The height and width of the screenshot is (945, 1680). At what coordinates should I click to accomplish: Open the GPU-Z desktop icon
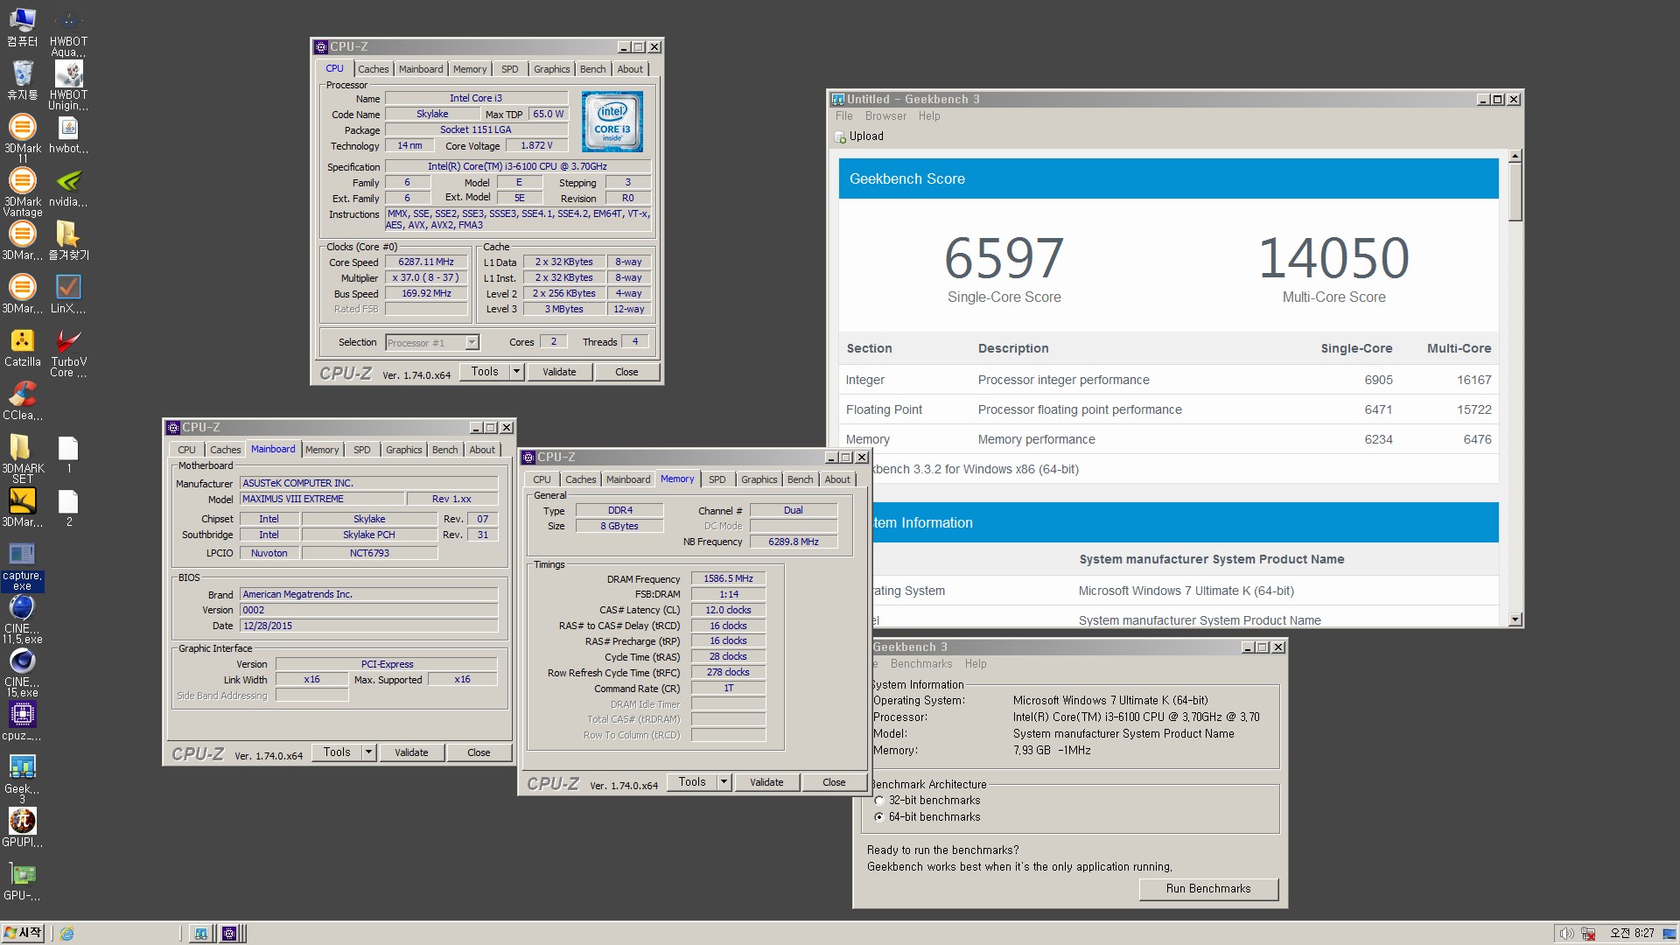point(22,881)
